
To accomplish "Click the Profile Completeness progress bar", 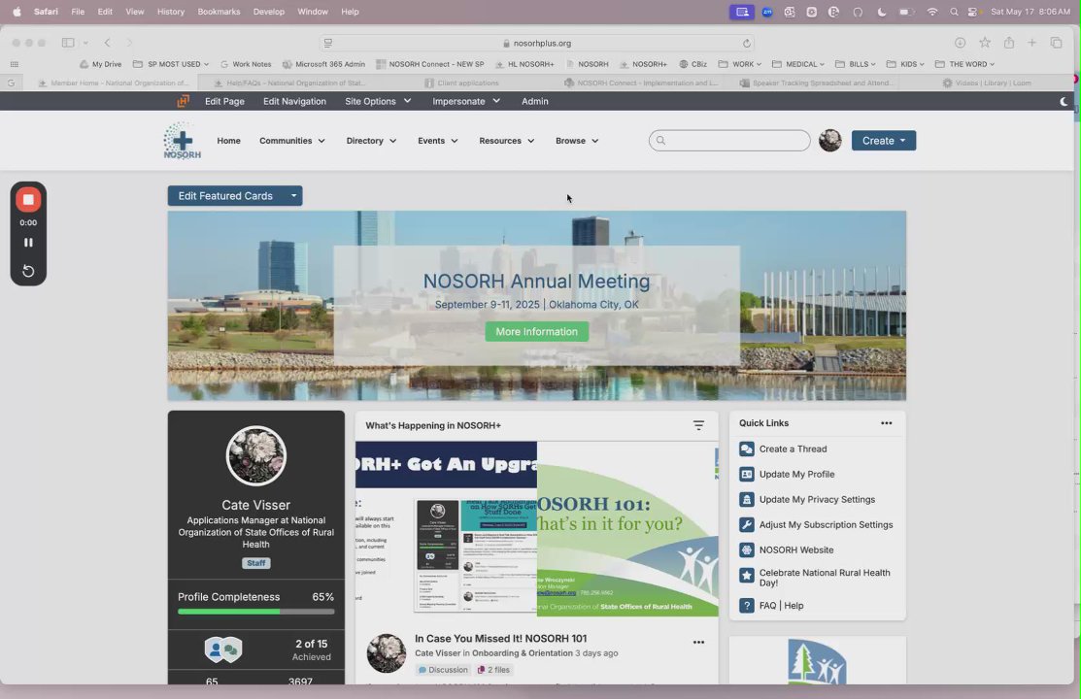I will coord(255,612).
